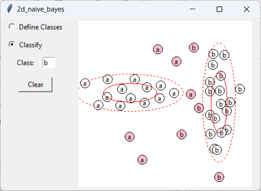
Task: Maximize the 2d_naive_bayes window
Action: click(x=219, y=9)
